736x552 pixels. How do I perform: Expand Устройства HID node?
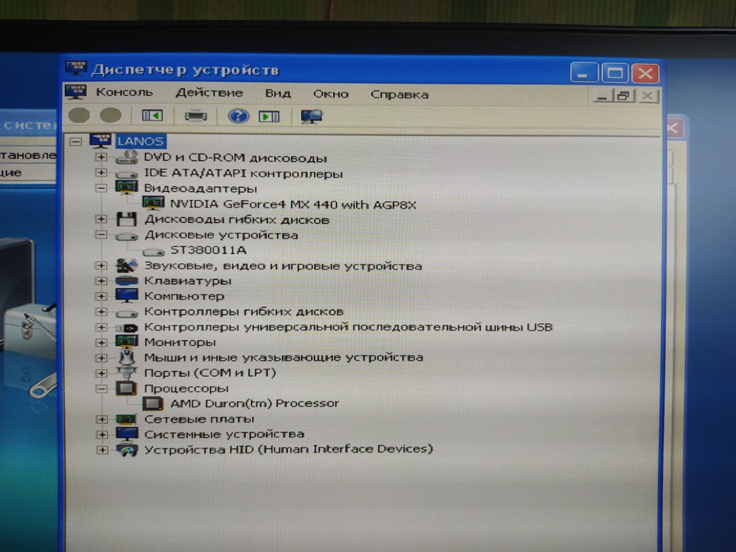click(102, 450)
